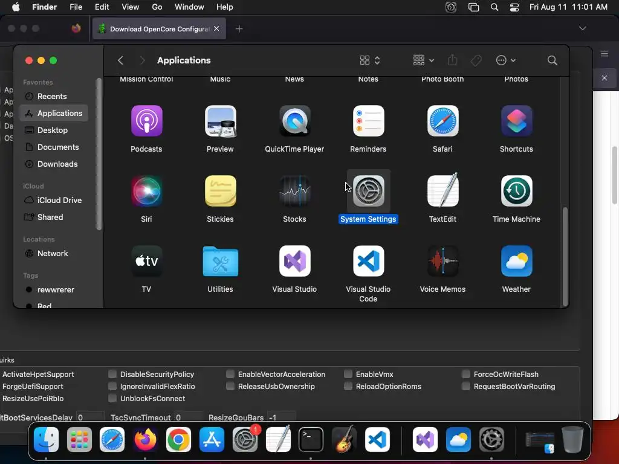The image size is (619, 464).
Task: Select the Stocks app icon
Action: pos(294,191)
